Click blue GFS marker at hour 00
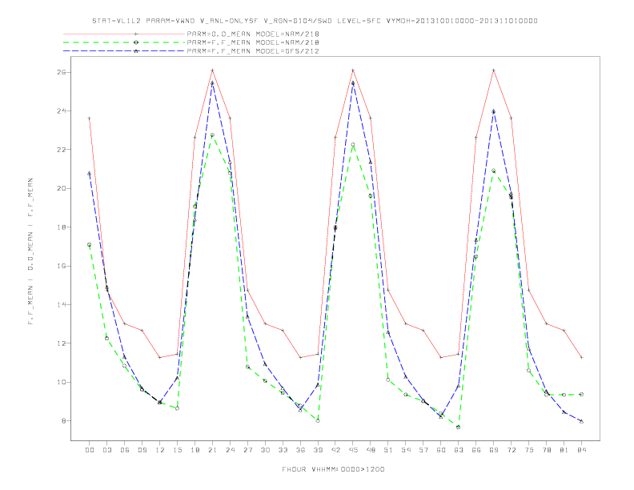 [x=90, y=174]
